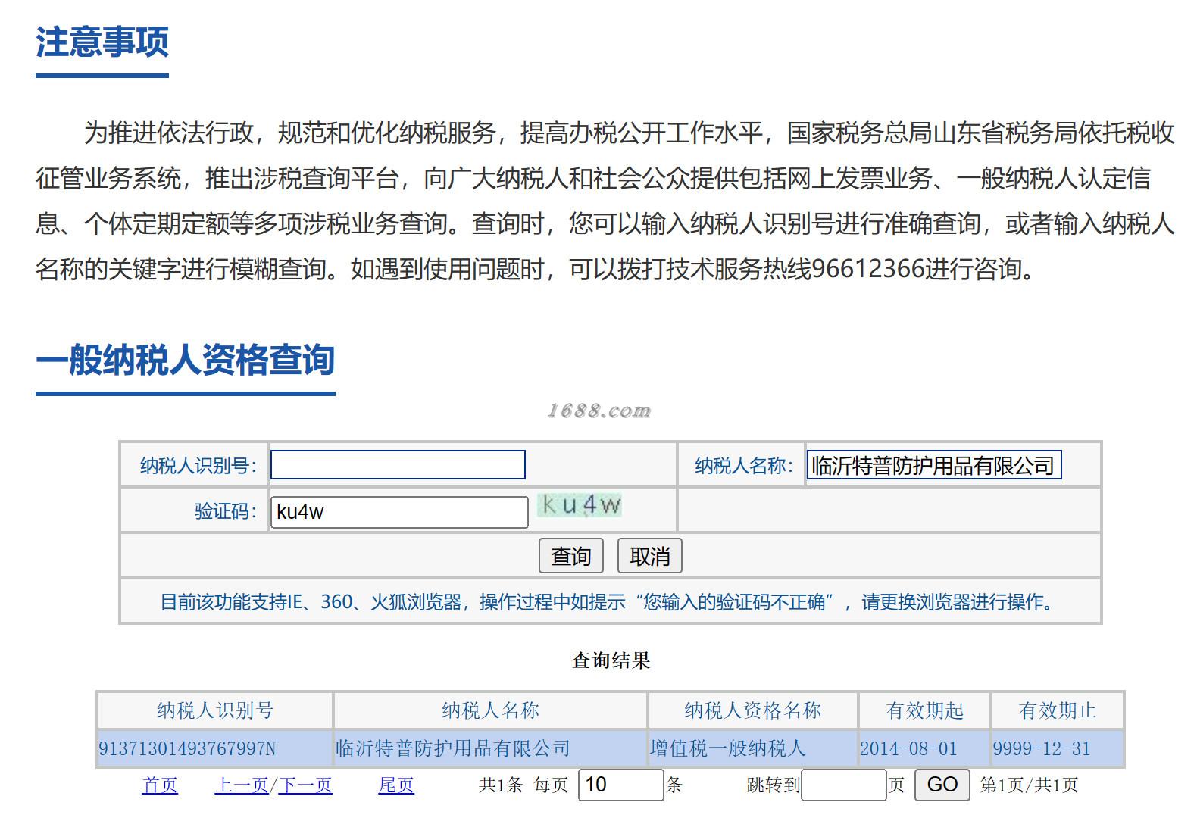Click the 纳税人识别号 input field
1197x818 pixels.
click(x=398, y=465)
